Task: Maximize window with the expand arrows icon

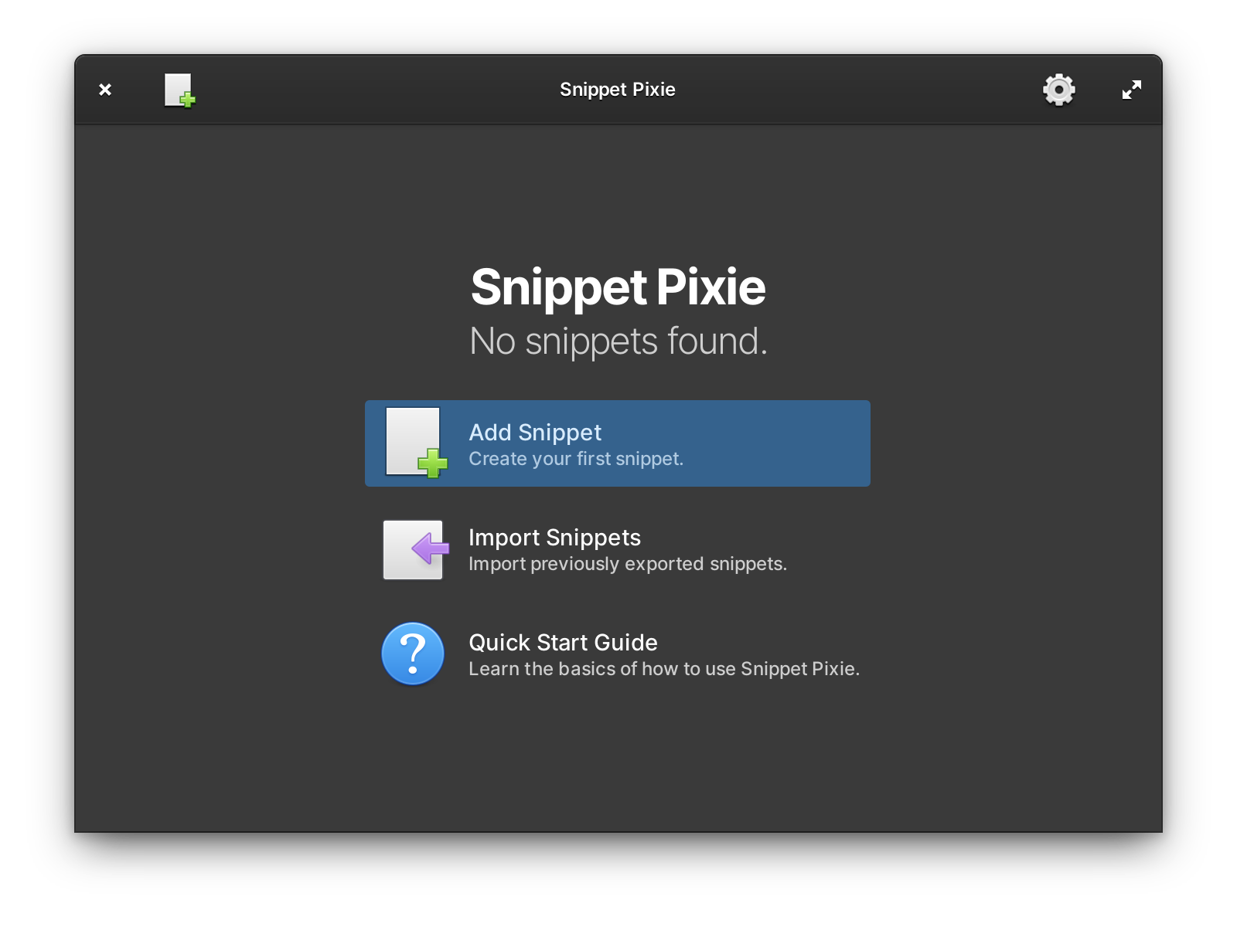Action: coord(1131,90)
